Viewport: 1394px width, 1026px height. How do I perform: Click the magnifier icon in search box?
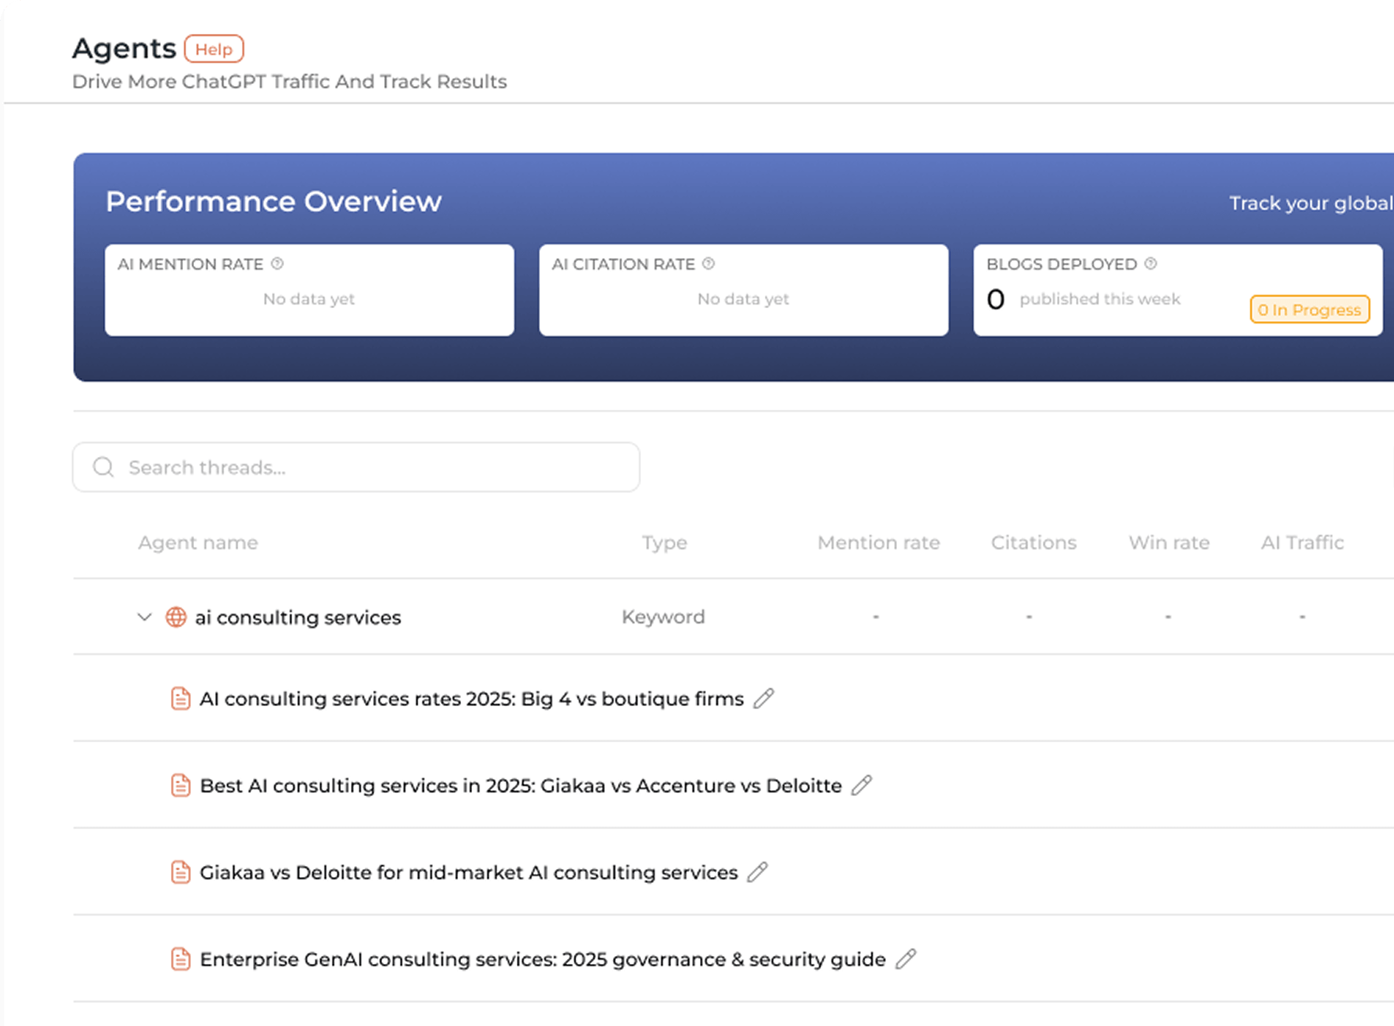point(103,467)
